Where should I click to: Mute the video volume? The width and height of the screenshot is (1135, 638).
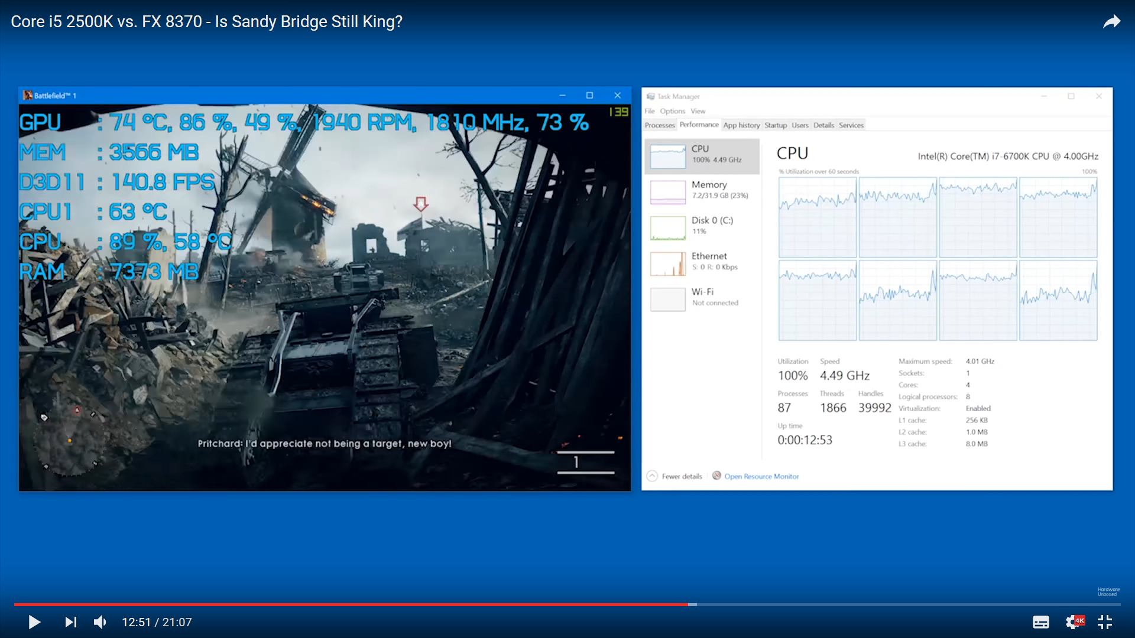(x=100, y=622)
